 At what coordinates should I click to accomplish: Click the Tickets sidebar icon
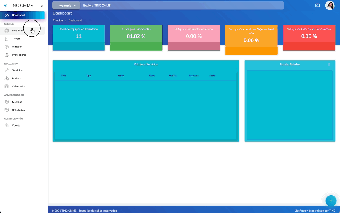tap(7, 39)
